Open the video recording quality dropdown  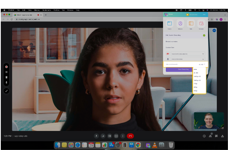point(185,64)
